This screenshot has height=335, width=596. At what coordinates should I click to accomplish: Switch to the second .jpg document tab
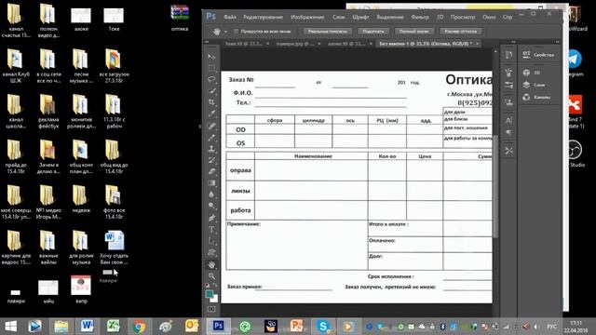pos(295,44)
